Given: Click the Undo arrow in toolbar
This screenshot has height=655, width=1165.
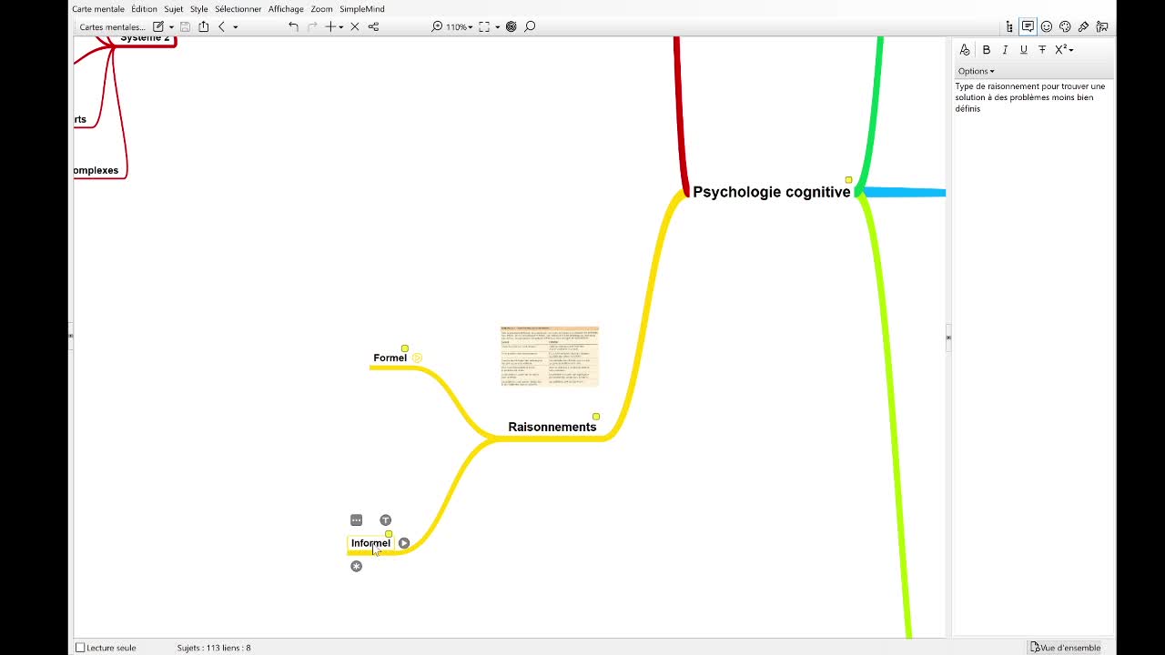Looking at the screenshot, I should coord(293,27).
